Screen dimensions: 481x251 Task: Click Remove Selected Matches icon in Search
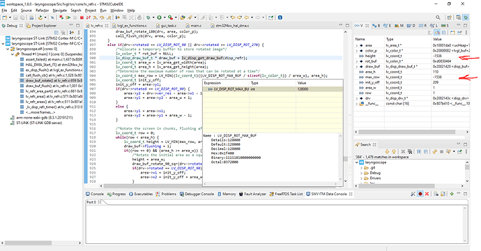point(403,151)
